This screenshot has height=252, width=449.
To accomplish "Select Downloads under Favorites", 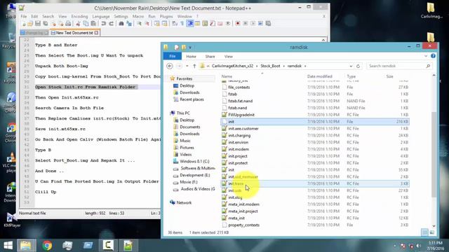I will coord(189,92).
